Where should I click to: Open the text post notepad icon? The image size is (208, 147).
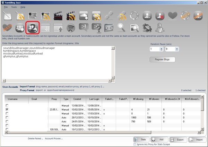[7, 16]
